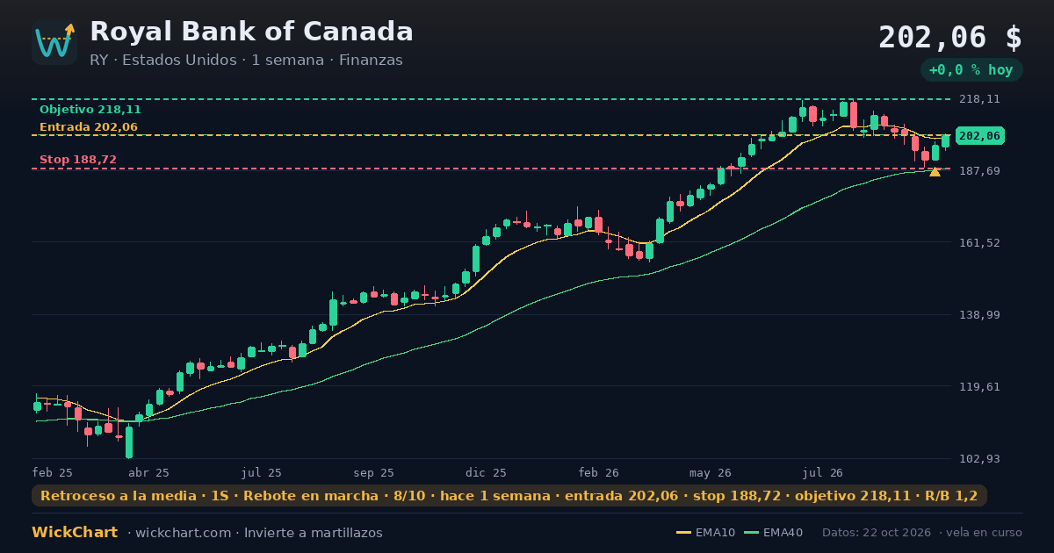Select the Royal Bank of Canada title
1054x553 pixels.
[x=251, y=32]
